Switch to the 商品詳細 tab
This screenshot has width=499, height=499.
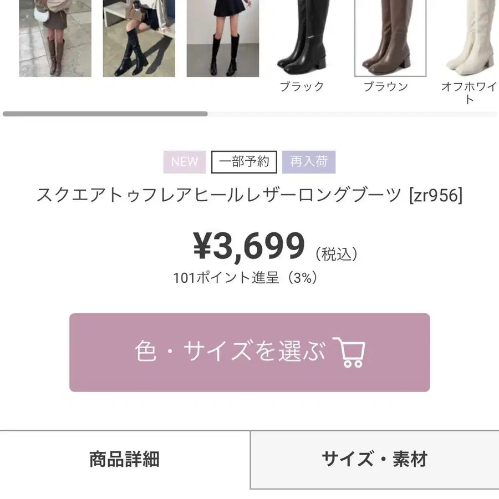[x=125, y=459]
